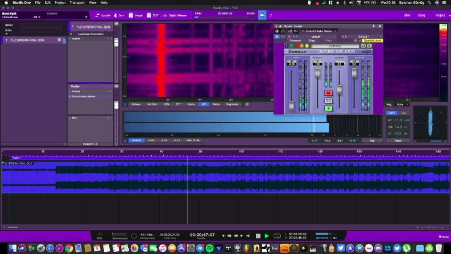
Task: Open the View menu
Action: (x=92, y=3)
